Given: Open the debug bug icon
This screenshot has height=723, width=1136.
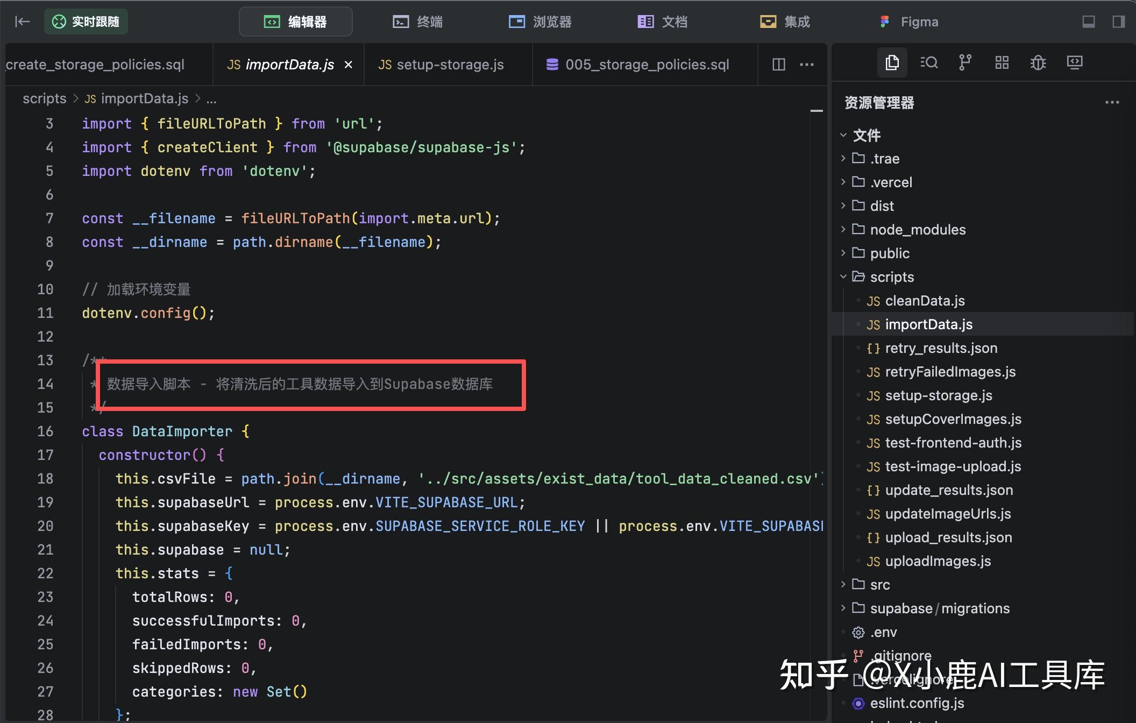Looking at the screenshot, I should pyautogui.click(x=1038, y=63).
